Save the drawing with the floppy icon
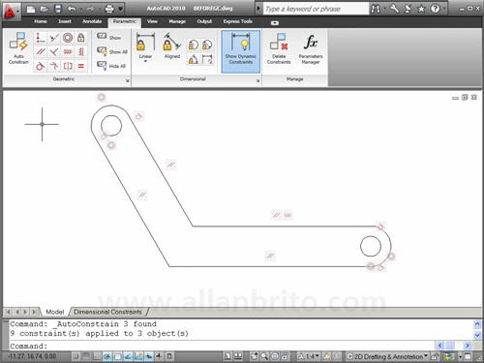The width and height of the screenshot is (484, 363). [x=58, y=9]
